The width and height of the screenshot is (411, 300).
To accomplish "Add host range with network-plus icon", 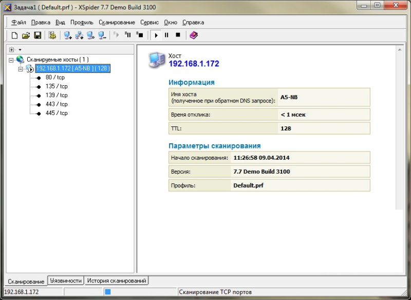I will 79,35.
